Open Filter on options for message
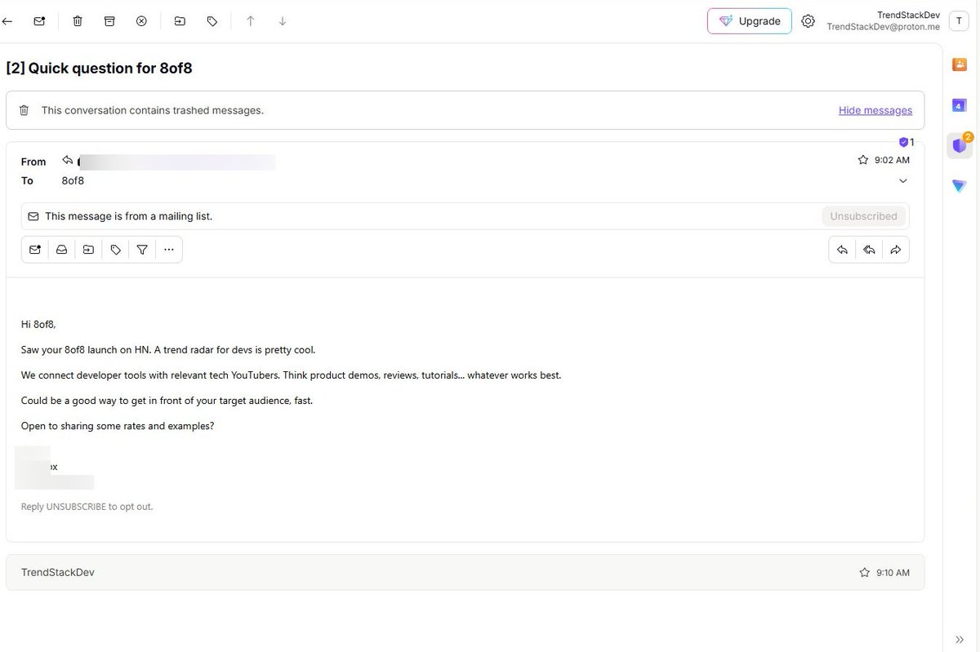980x652 pixels. (142, 250)
